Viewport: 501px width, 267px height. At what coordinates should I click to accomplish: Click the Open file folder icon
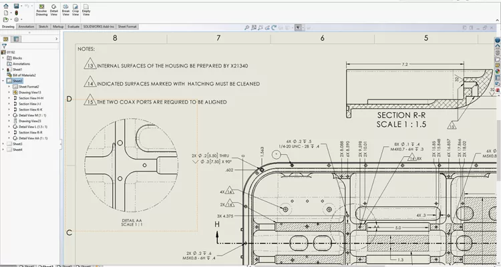tap(6, 19)
